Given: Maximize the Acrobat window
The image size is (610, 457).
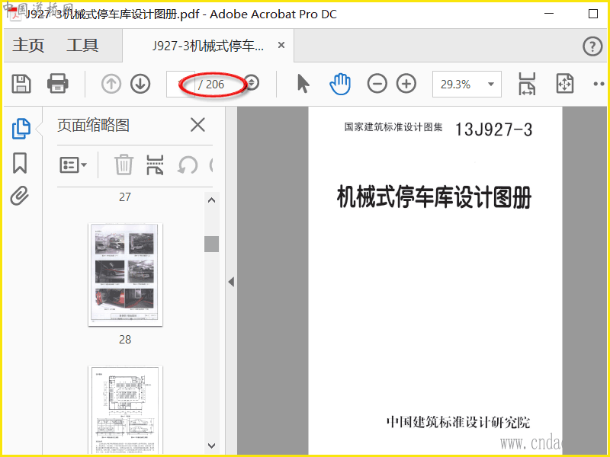Looking at the screenshot, I should point(593,14).
